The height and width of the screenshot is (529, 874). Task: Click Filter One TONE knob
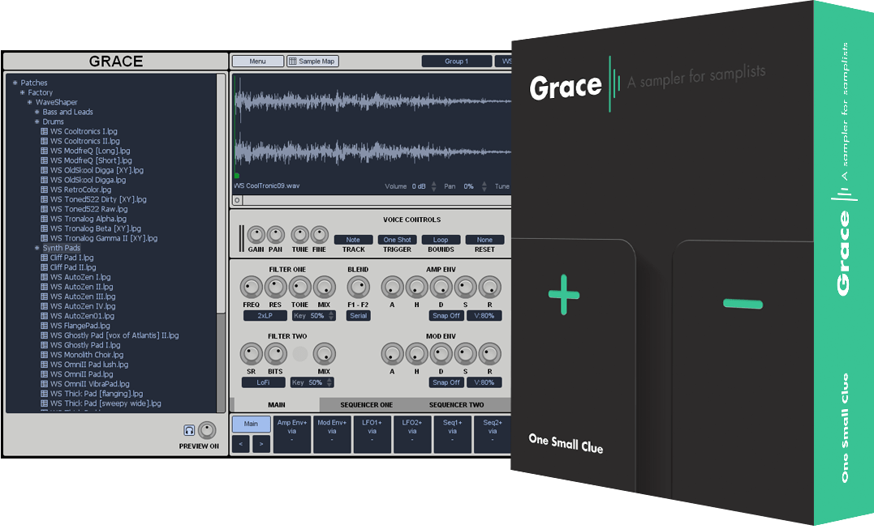300,288
